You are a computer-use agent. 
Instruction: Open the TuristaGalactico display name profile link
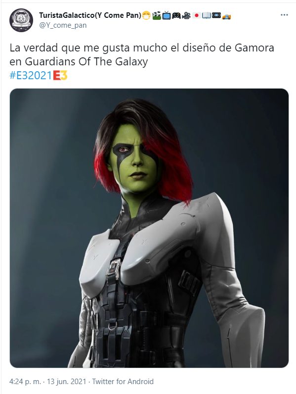coord(90,15)
